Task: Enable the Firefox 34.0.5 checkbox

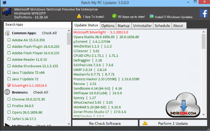Action: tap(9, 106)
